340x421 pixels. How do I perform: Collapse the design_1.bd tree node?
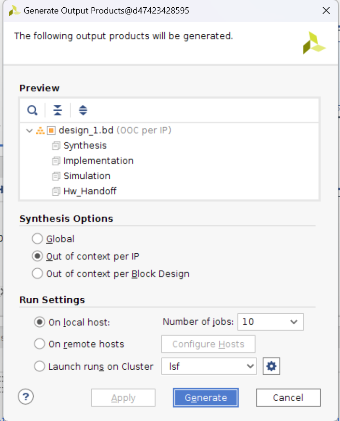tap(29, 131)
